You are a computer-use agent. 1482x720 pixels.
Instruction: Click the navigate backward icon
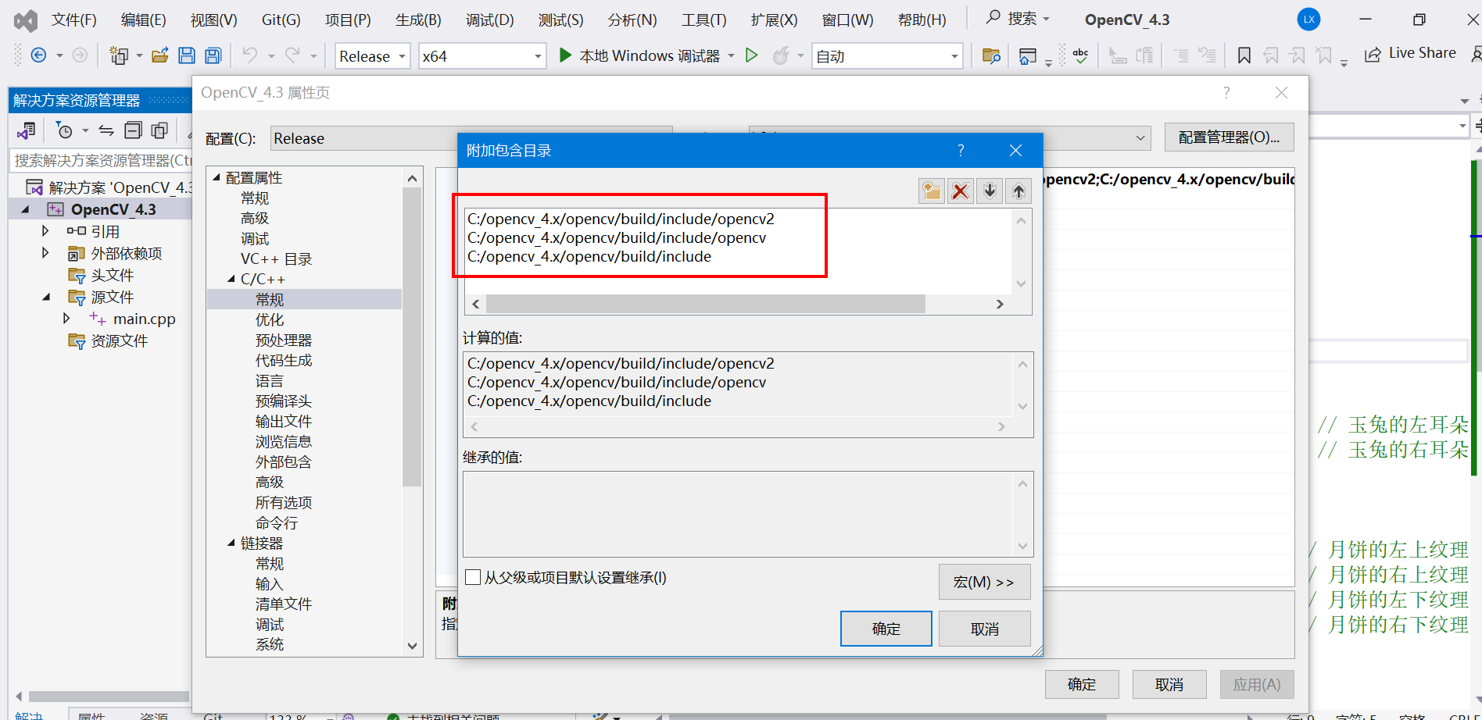click(38, 55)
